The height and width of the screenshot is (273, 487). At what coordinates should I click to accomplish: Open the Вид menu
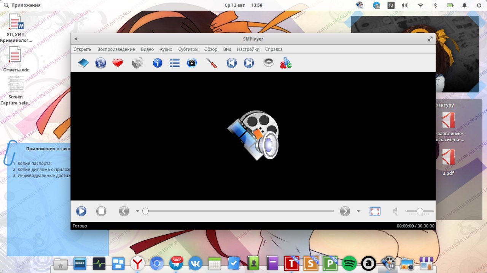[x=227, y=49]
